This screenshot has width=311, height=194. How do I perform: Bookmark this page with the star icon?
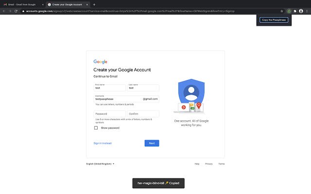coord(282,11)
